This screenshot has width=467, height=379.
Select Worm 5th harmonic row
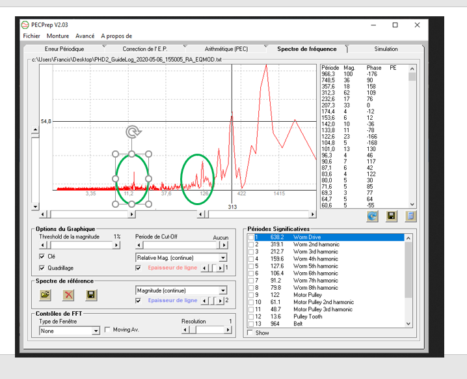(x=326, y=266)
